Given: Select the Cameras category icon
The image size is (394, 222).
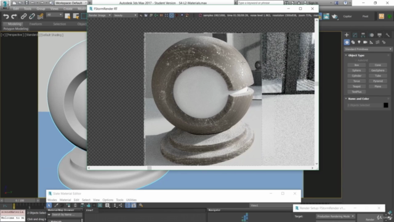Looking at the screenshot, I should point(365,43).
